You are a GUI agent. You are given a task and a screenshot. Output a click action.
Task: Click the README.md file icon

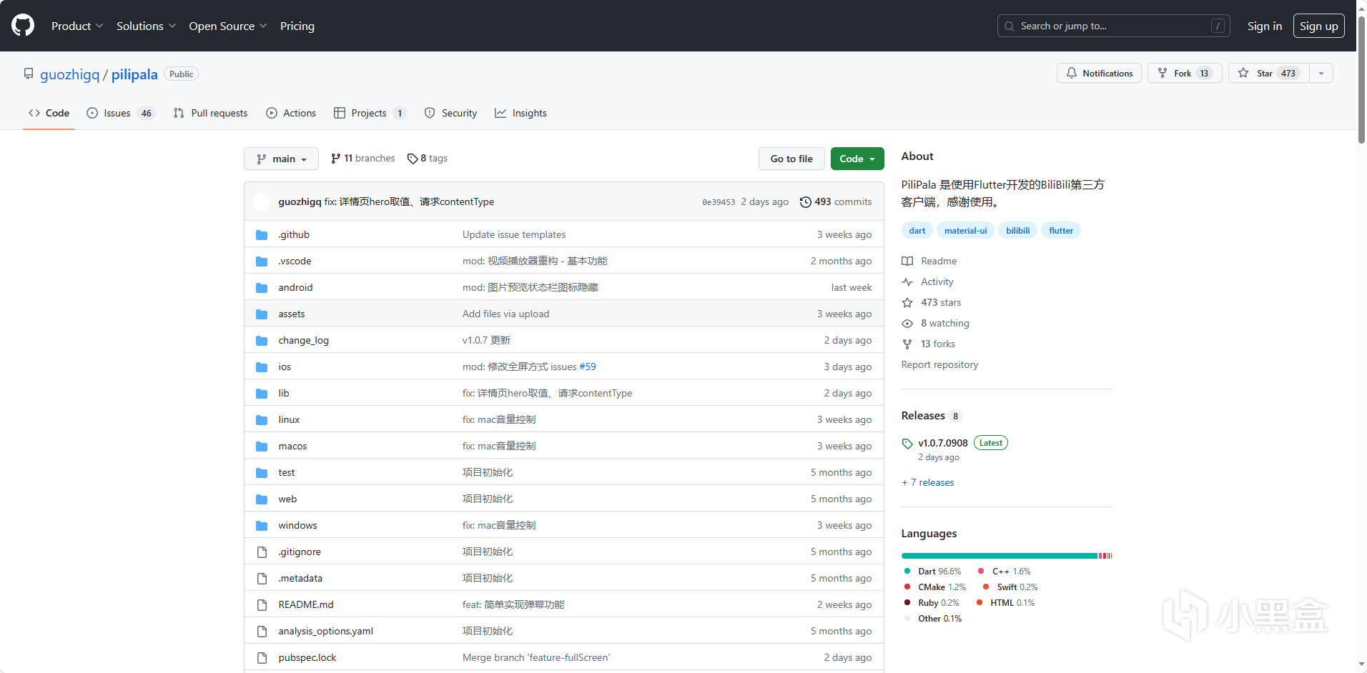[262, 604]
